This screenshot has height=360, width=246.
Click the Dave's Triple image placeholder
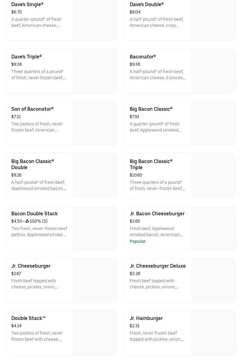pyautogui.click(x=95, y=71)
